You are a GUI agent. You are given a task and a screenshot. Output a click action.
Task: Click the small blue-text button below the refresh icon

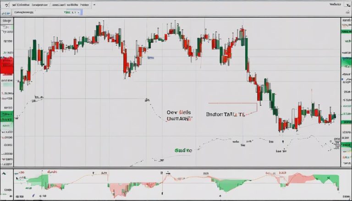tap(5, 13)
